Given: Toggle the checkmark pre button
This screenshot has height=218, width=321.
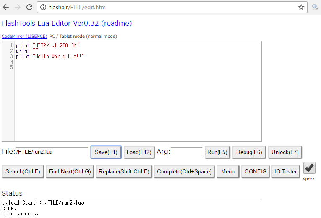Looking at the screenshot, I should pyautogui.click(x=309, y=168).
